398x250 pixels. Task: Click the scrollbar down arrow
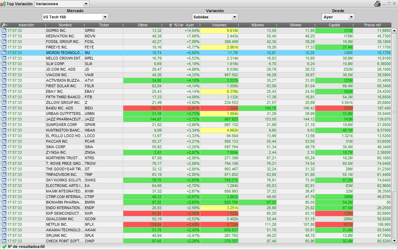(x=394, y=241)
